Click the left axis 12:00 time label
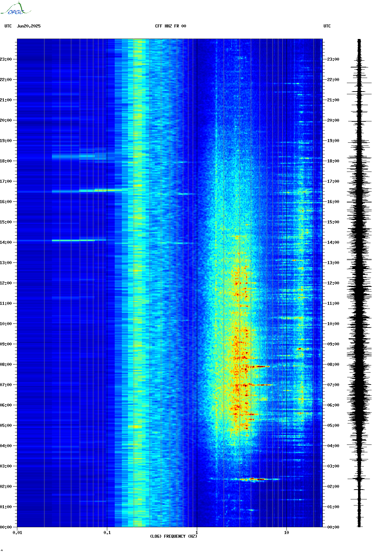The width and height of the screenshot is (374, 554). click(x=6, y=283)
